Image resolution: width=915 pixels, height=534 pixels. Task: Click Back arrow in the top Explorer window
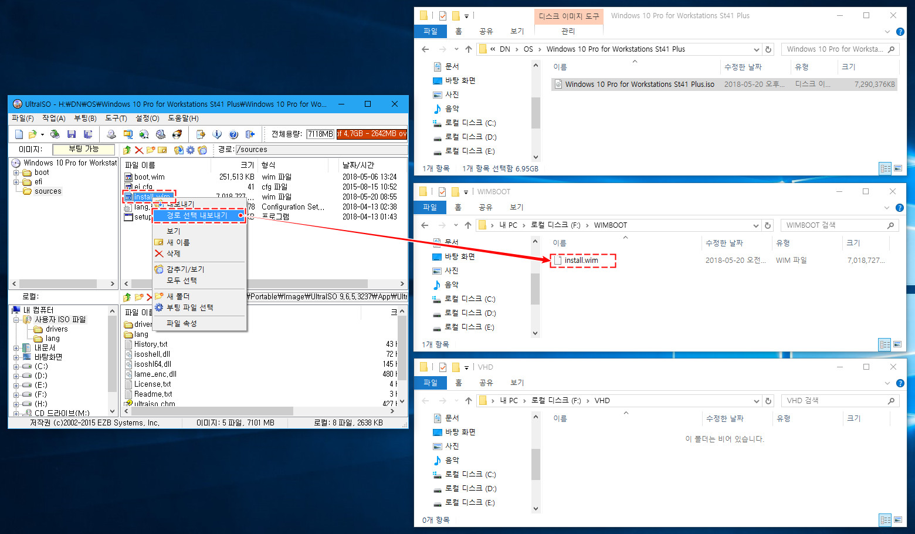tap(425, 49)
